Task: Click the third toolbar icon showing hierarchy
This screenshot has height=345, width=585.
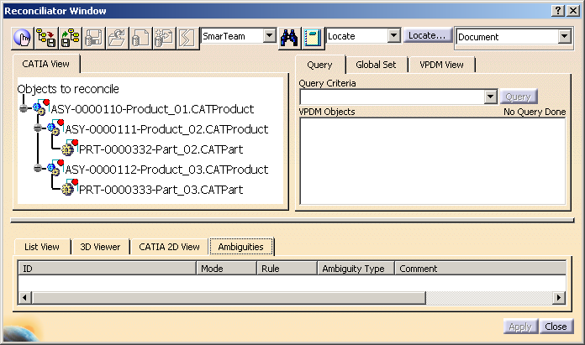Action: (x=70, y=38)
